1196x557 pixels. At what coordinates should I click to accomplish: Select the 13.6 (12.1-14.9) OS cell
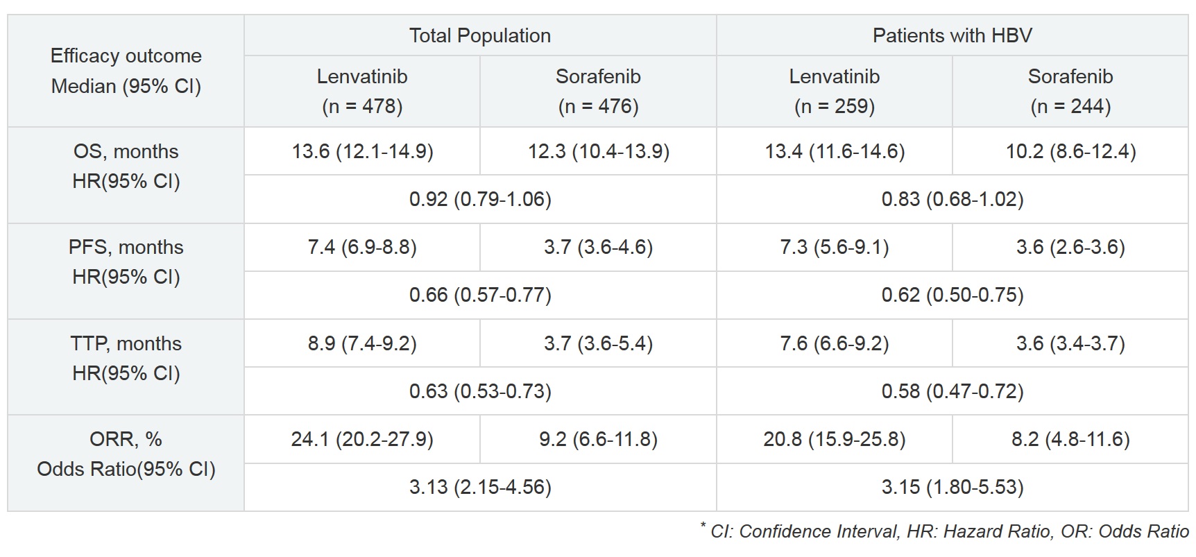coord(362,151)
